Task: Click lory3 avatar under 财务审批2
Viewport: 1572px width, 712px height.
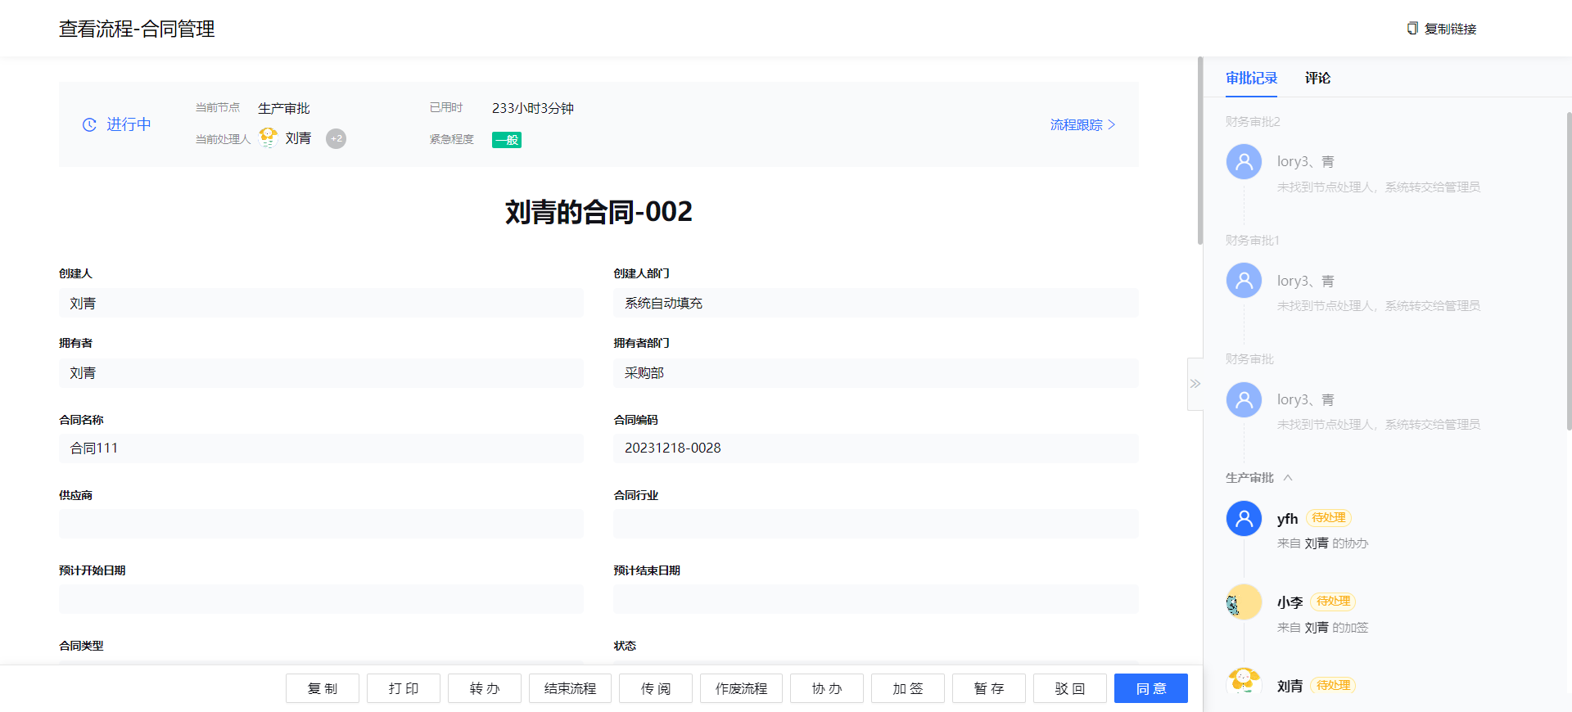Action: click(x=1244, y=162)
